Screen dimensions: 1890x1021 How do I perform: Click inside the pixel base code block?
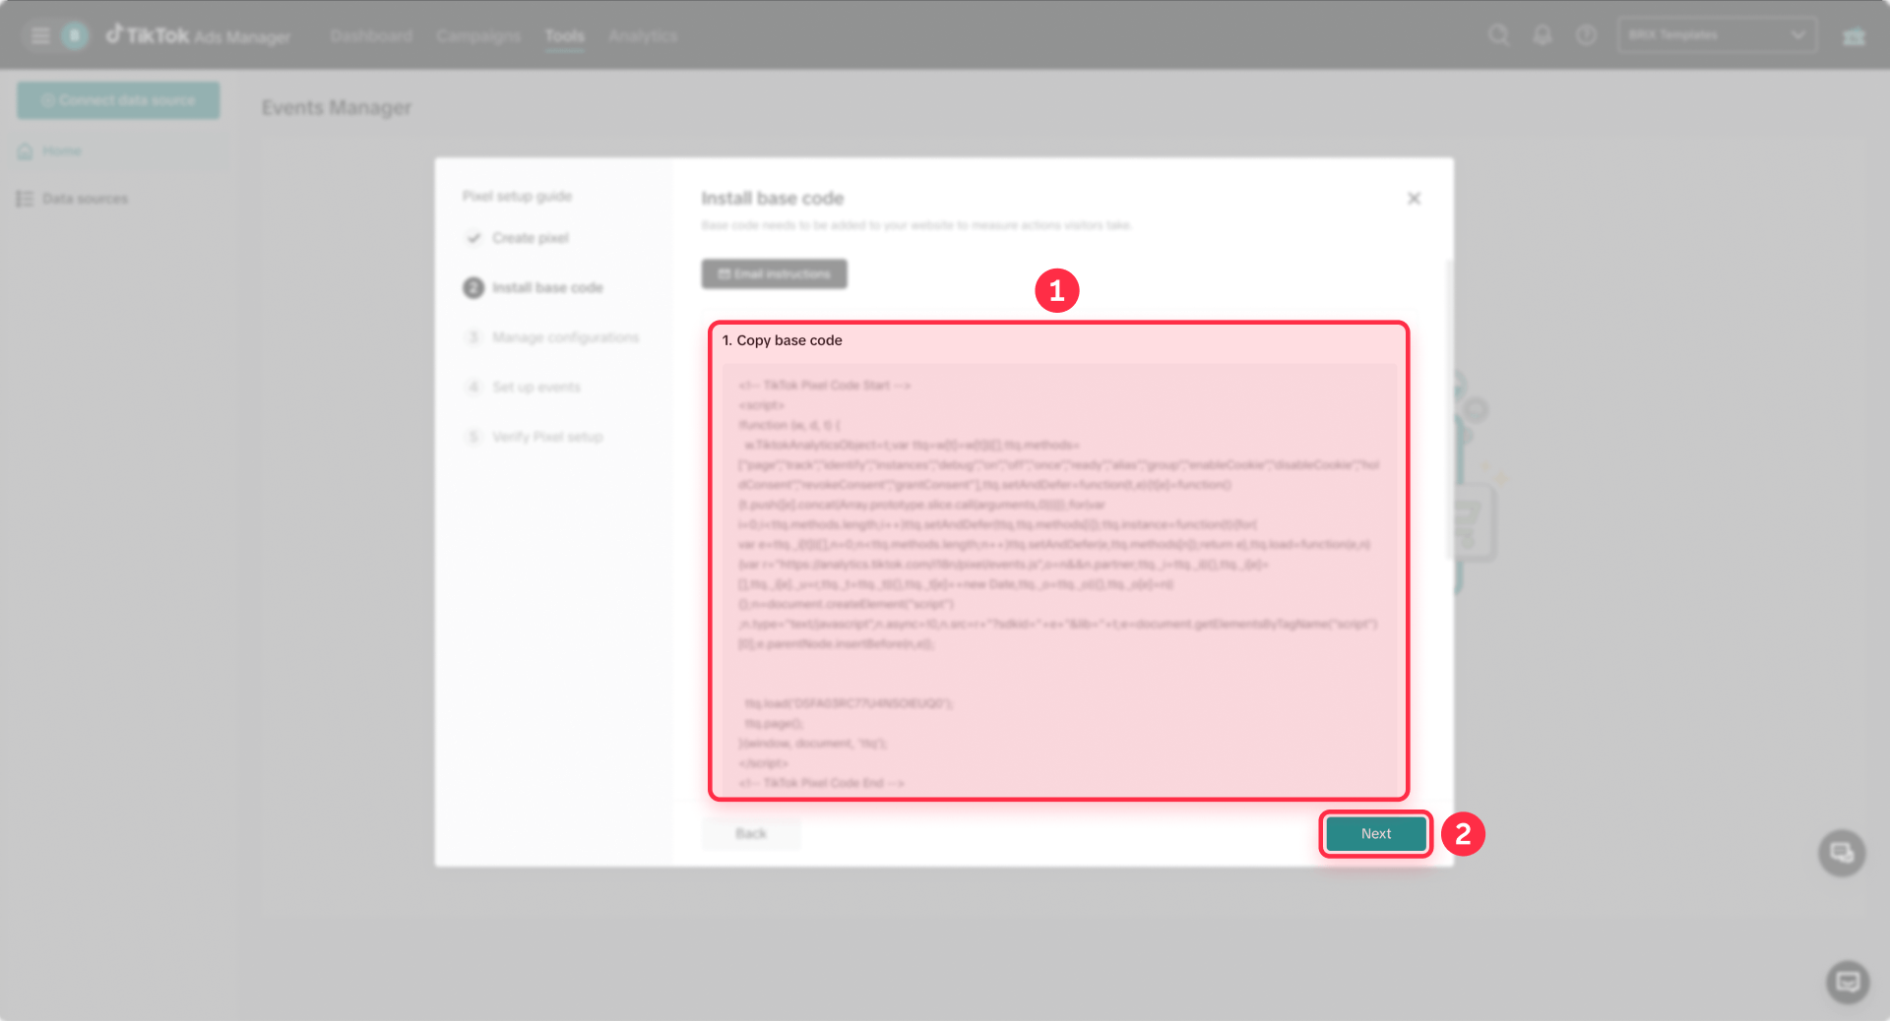pyautogui.click(x=1059, y=579)
